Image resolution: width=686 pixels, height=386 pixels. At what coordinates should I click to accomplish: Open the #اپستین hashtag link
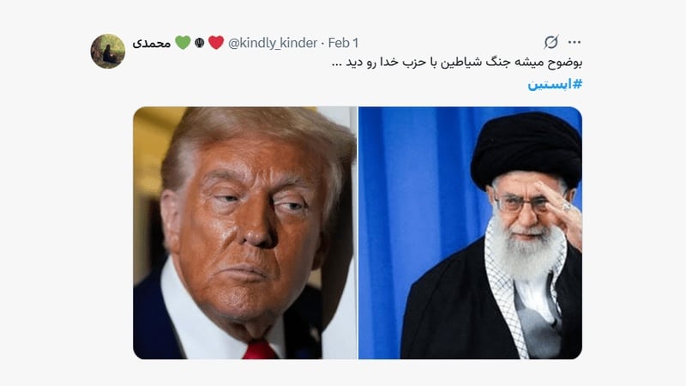555,83
